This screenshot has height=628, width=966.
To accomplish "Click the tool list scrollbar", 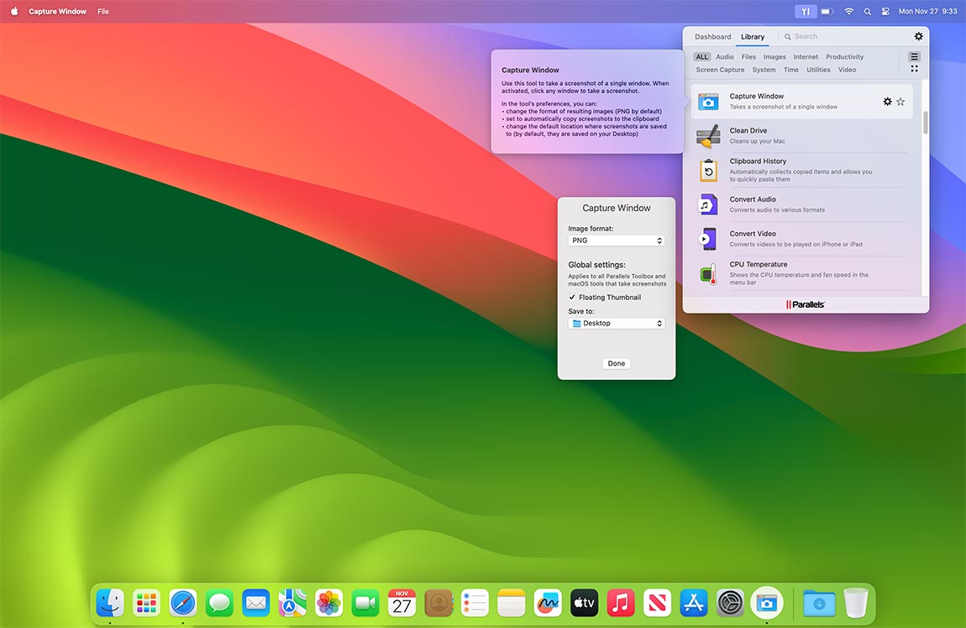I will [x=926, y=123].
